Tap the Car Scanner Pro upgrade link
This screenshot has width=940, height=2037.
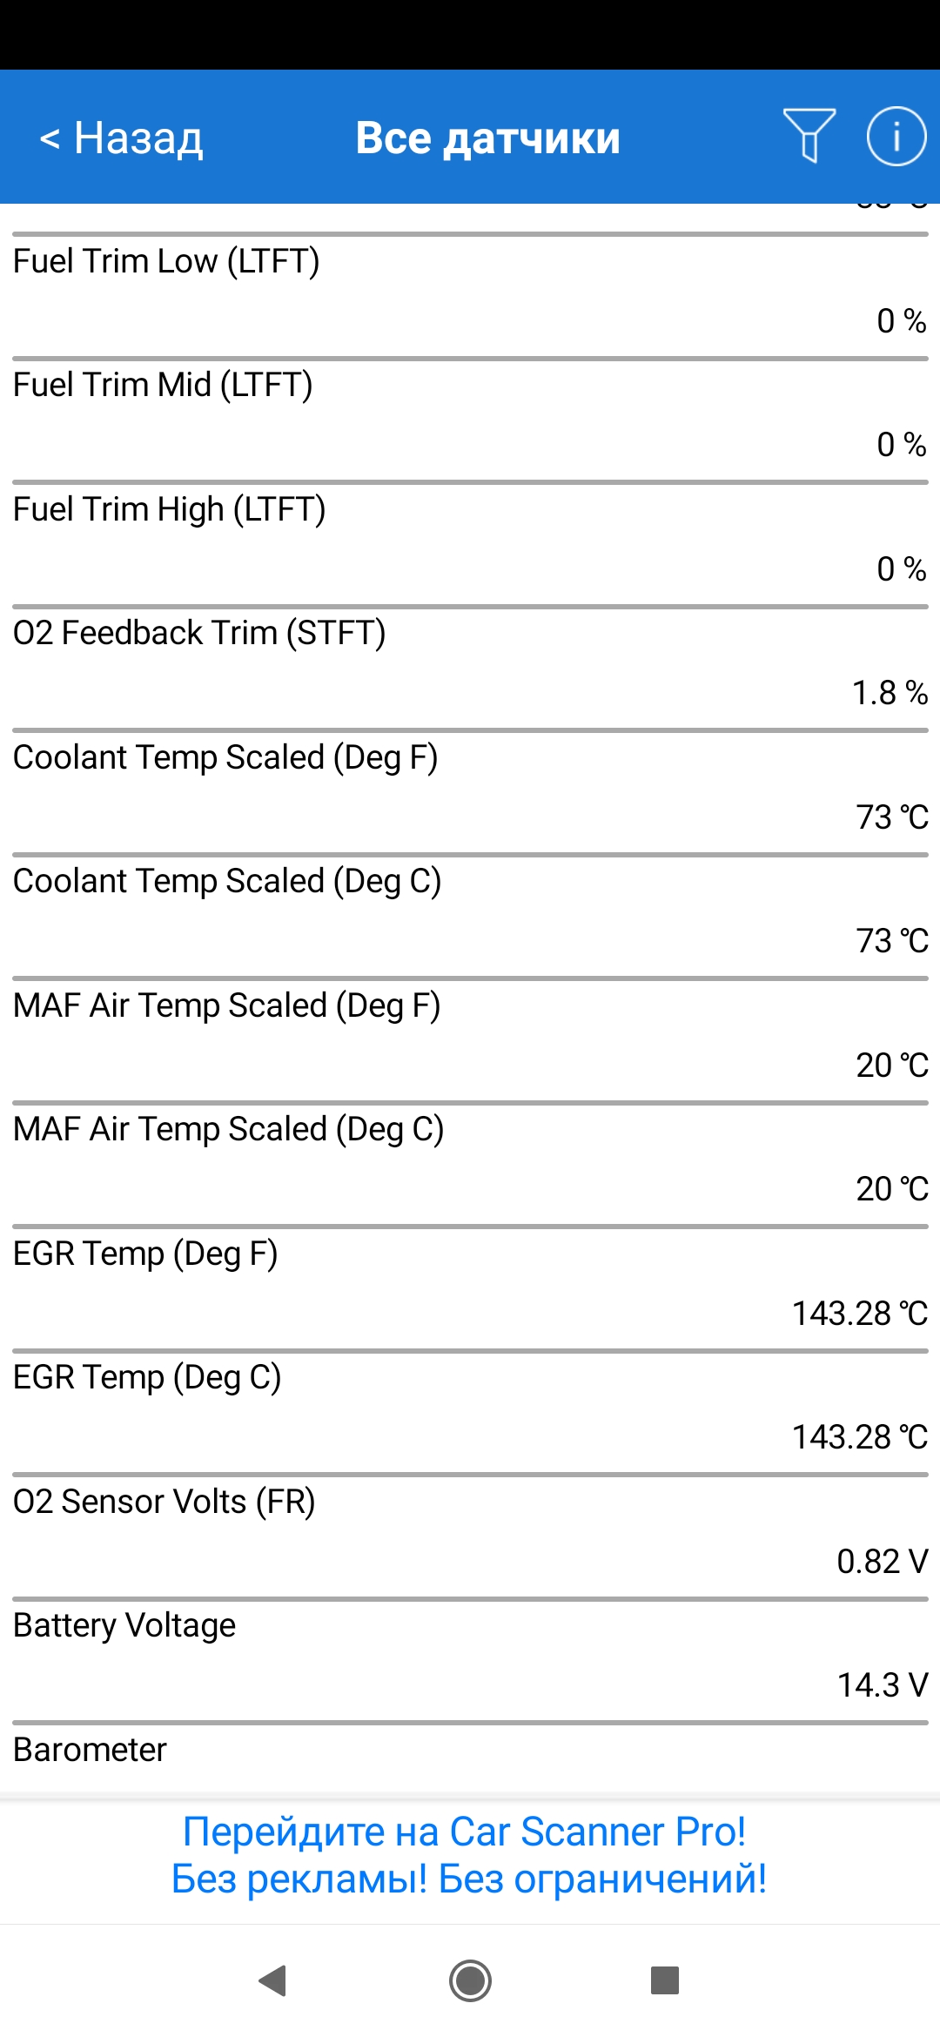coord(469,1855)
